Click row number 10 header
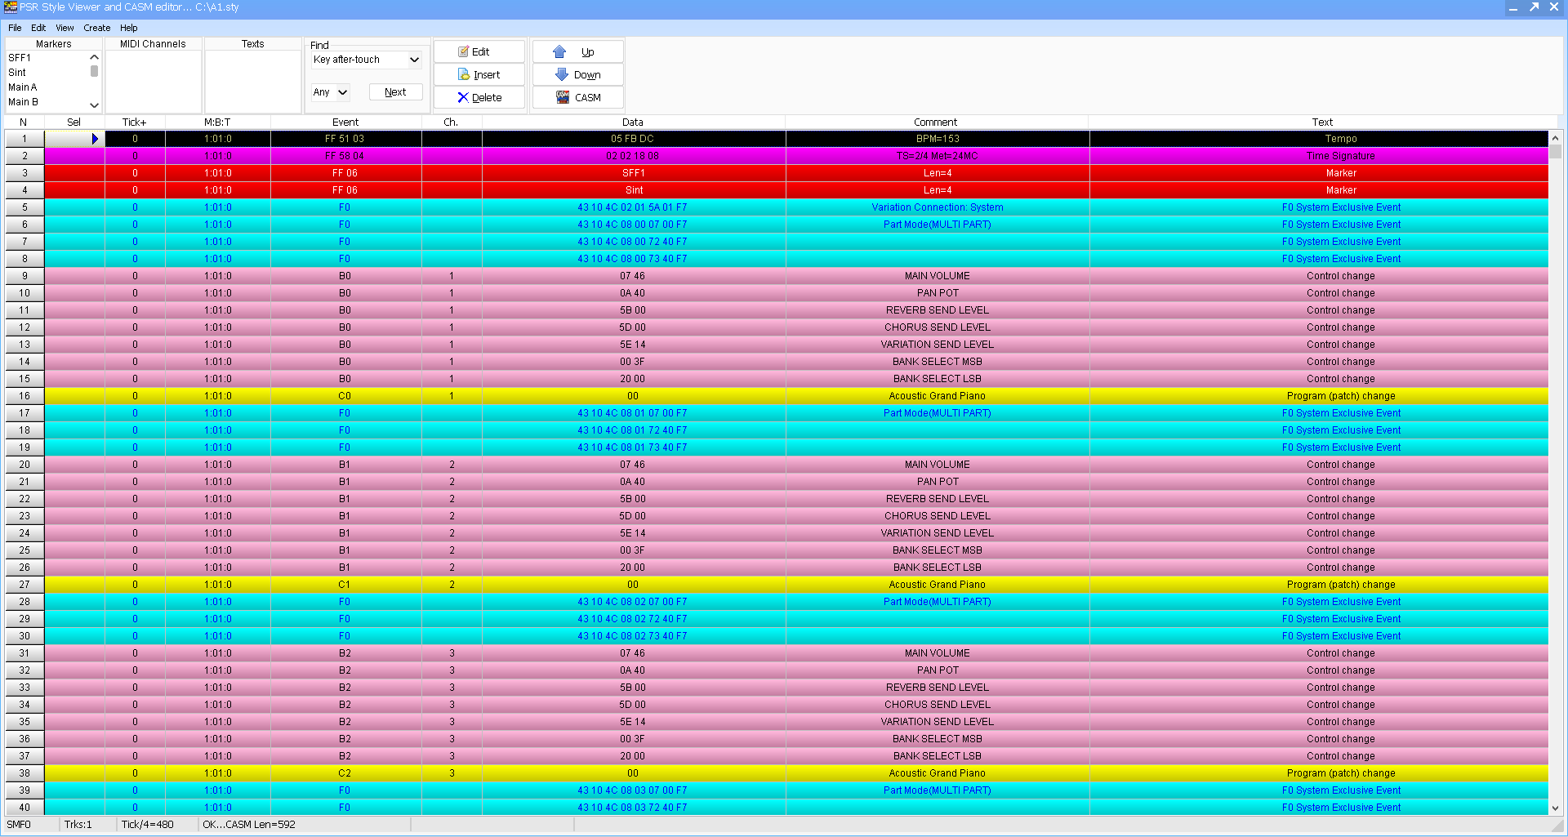The image size is (1568, 837). pos(24,293)
